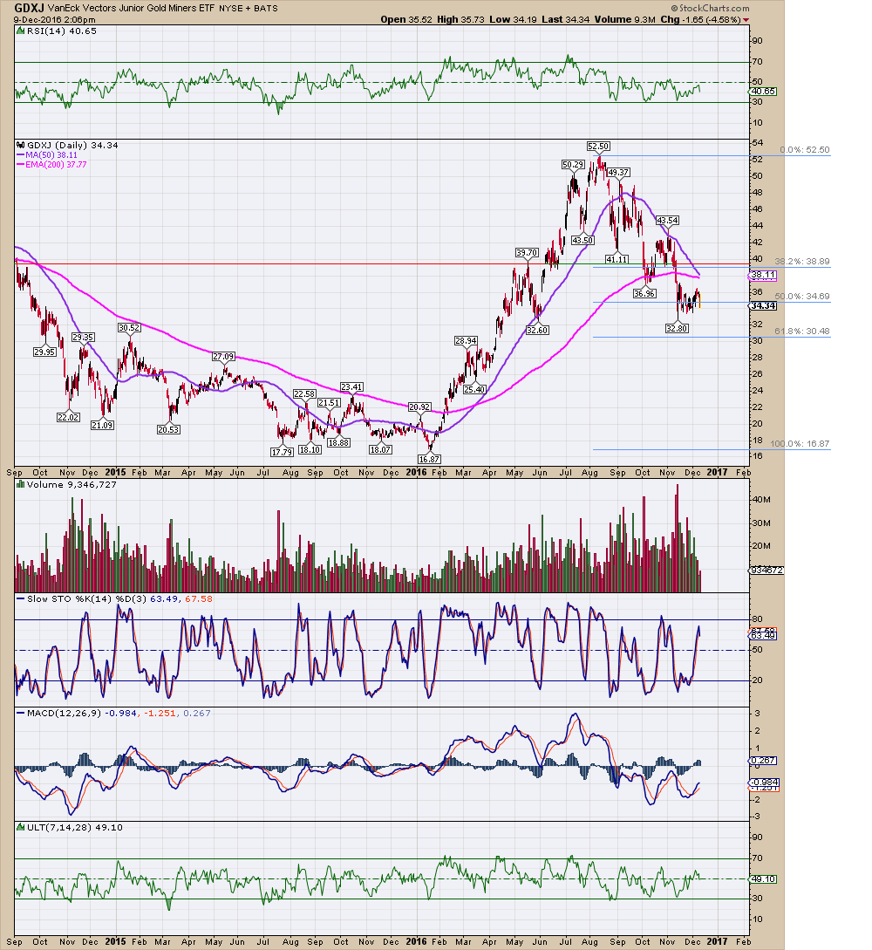Click the 23.41 price annotation
This screenshot has width=872, height=950.
351,387
